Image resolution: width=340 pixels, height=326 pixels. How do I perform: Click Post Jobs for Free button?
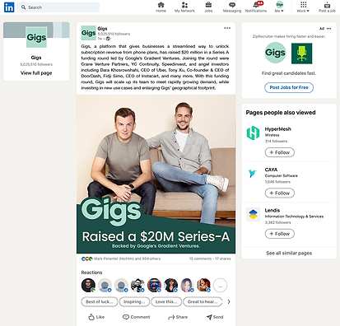(289, 87)
